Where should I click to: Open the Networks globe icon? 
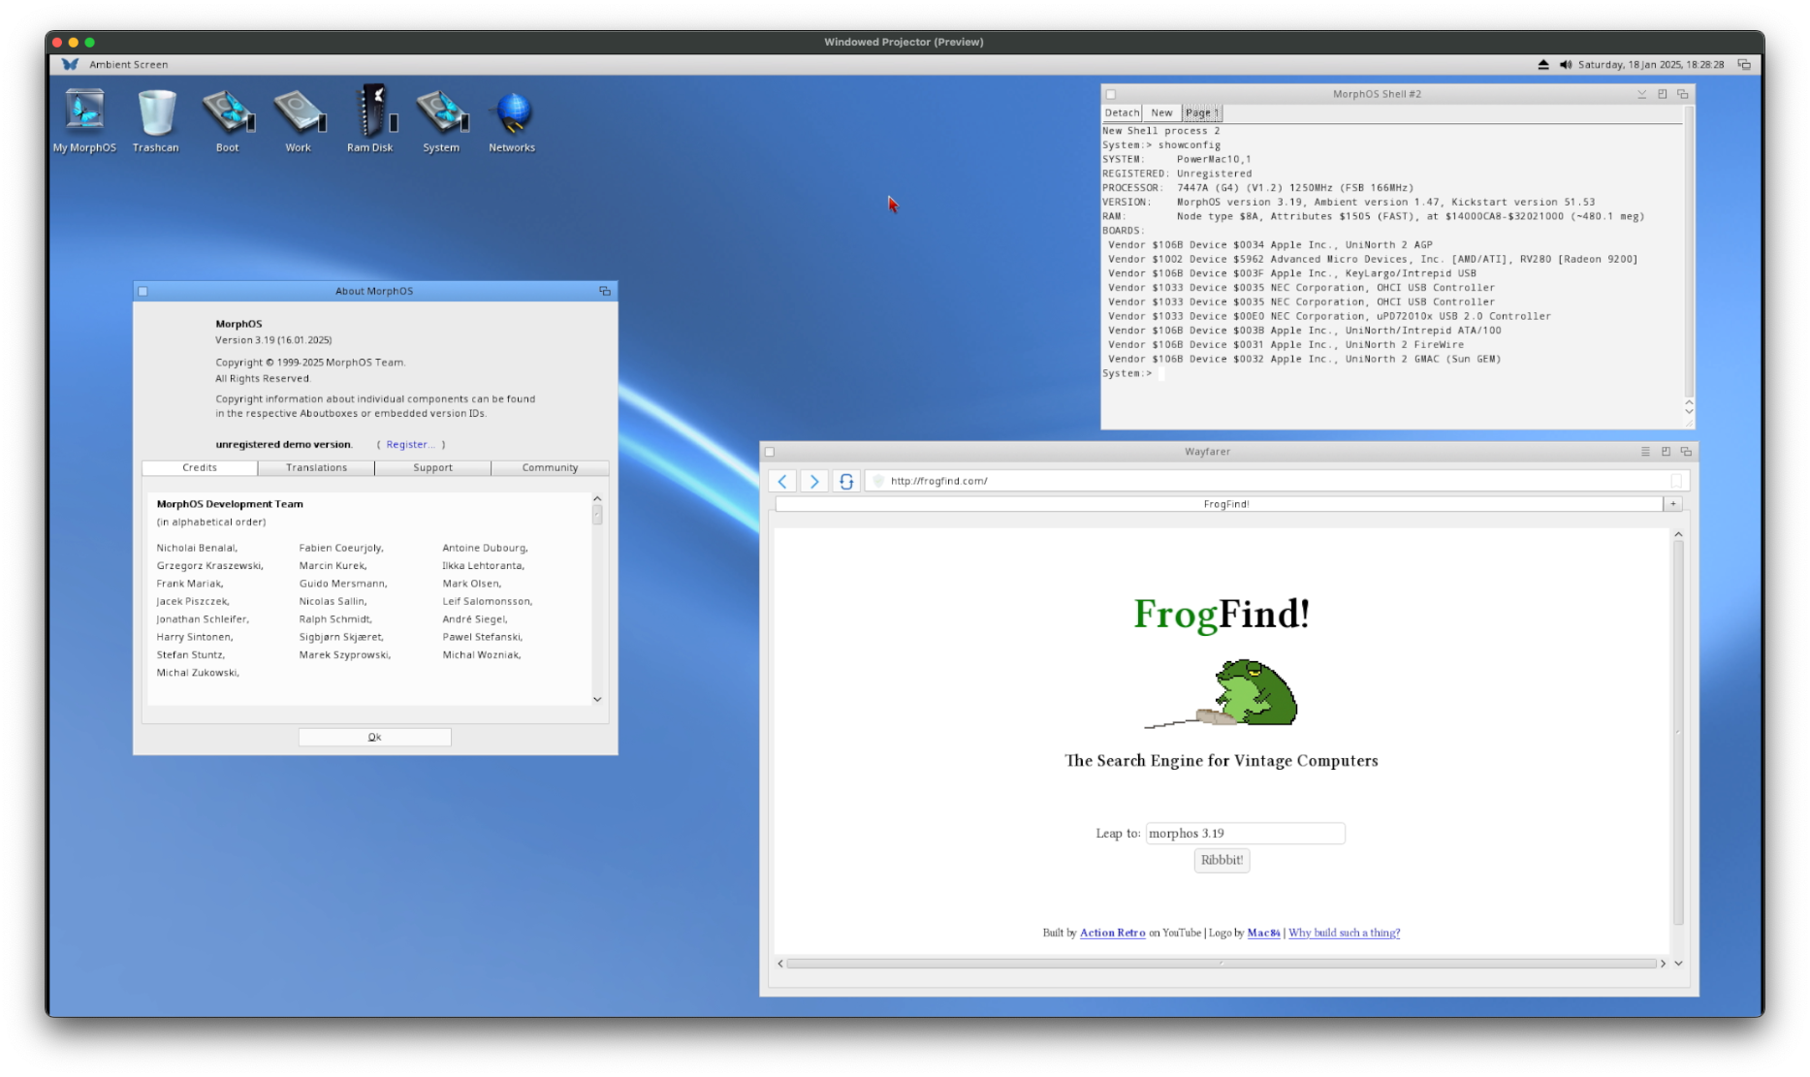pos(512,119)
